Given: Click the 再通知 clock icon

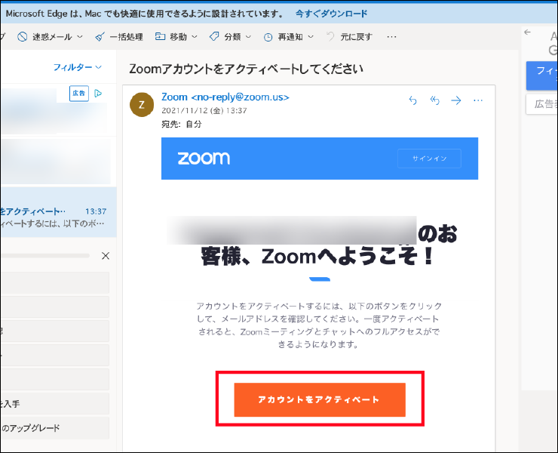Looking at the screenshot, I should [x=268, y=37].
